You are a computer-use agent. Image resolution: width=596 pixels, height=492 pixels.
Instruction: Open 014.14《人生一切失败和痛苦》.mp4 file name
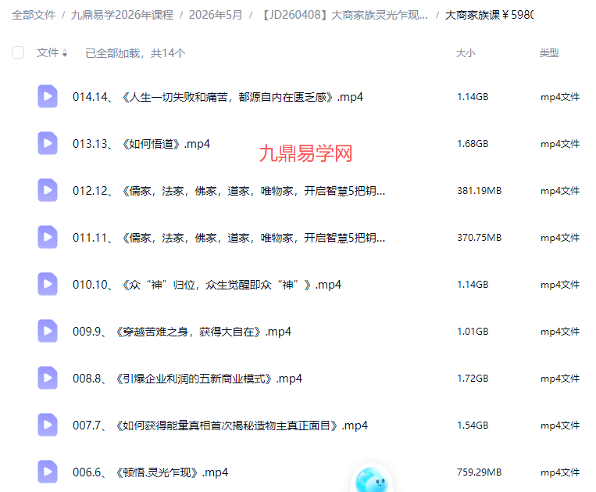(218, 97)
